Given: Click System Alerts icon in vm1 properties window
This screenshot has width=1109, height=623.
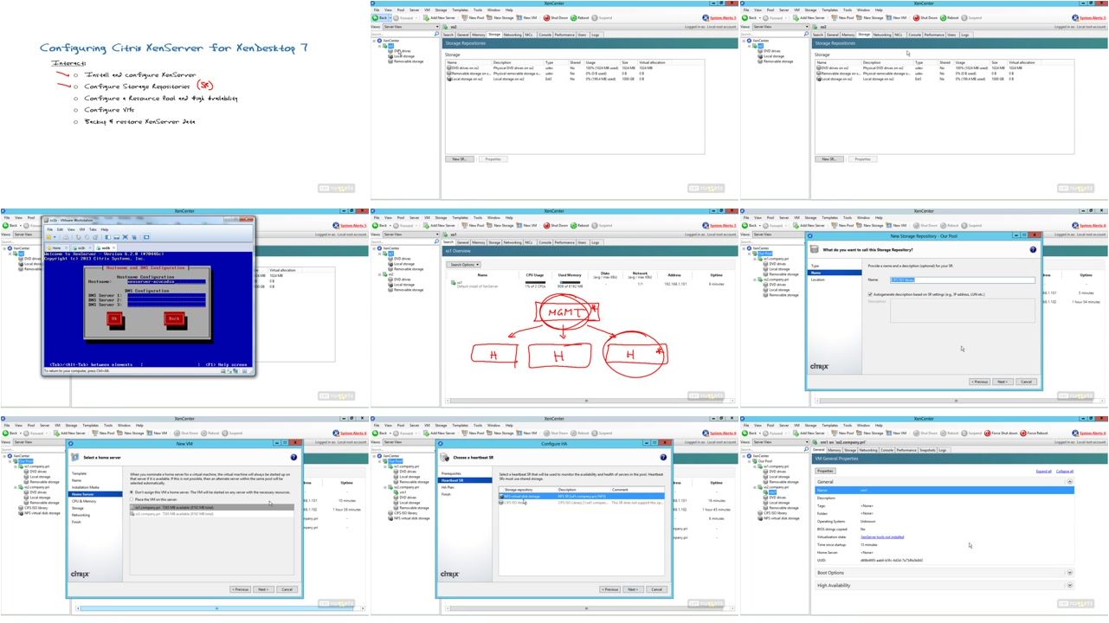Looking at the screenshot, I should tap(1075, 433).
